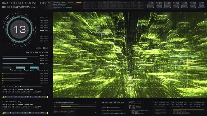This screenshot has height=116, width=207.
Task: Select the DCS - 338 tab
Action: pos(20,67)
